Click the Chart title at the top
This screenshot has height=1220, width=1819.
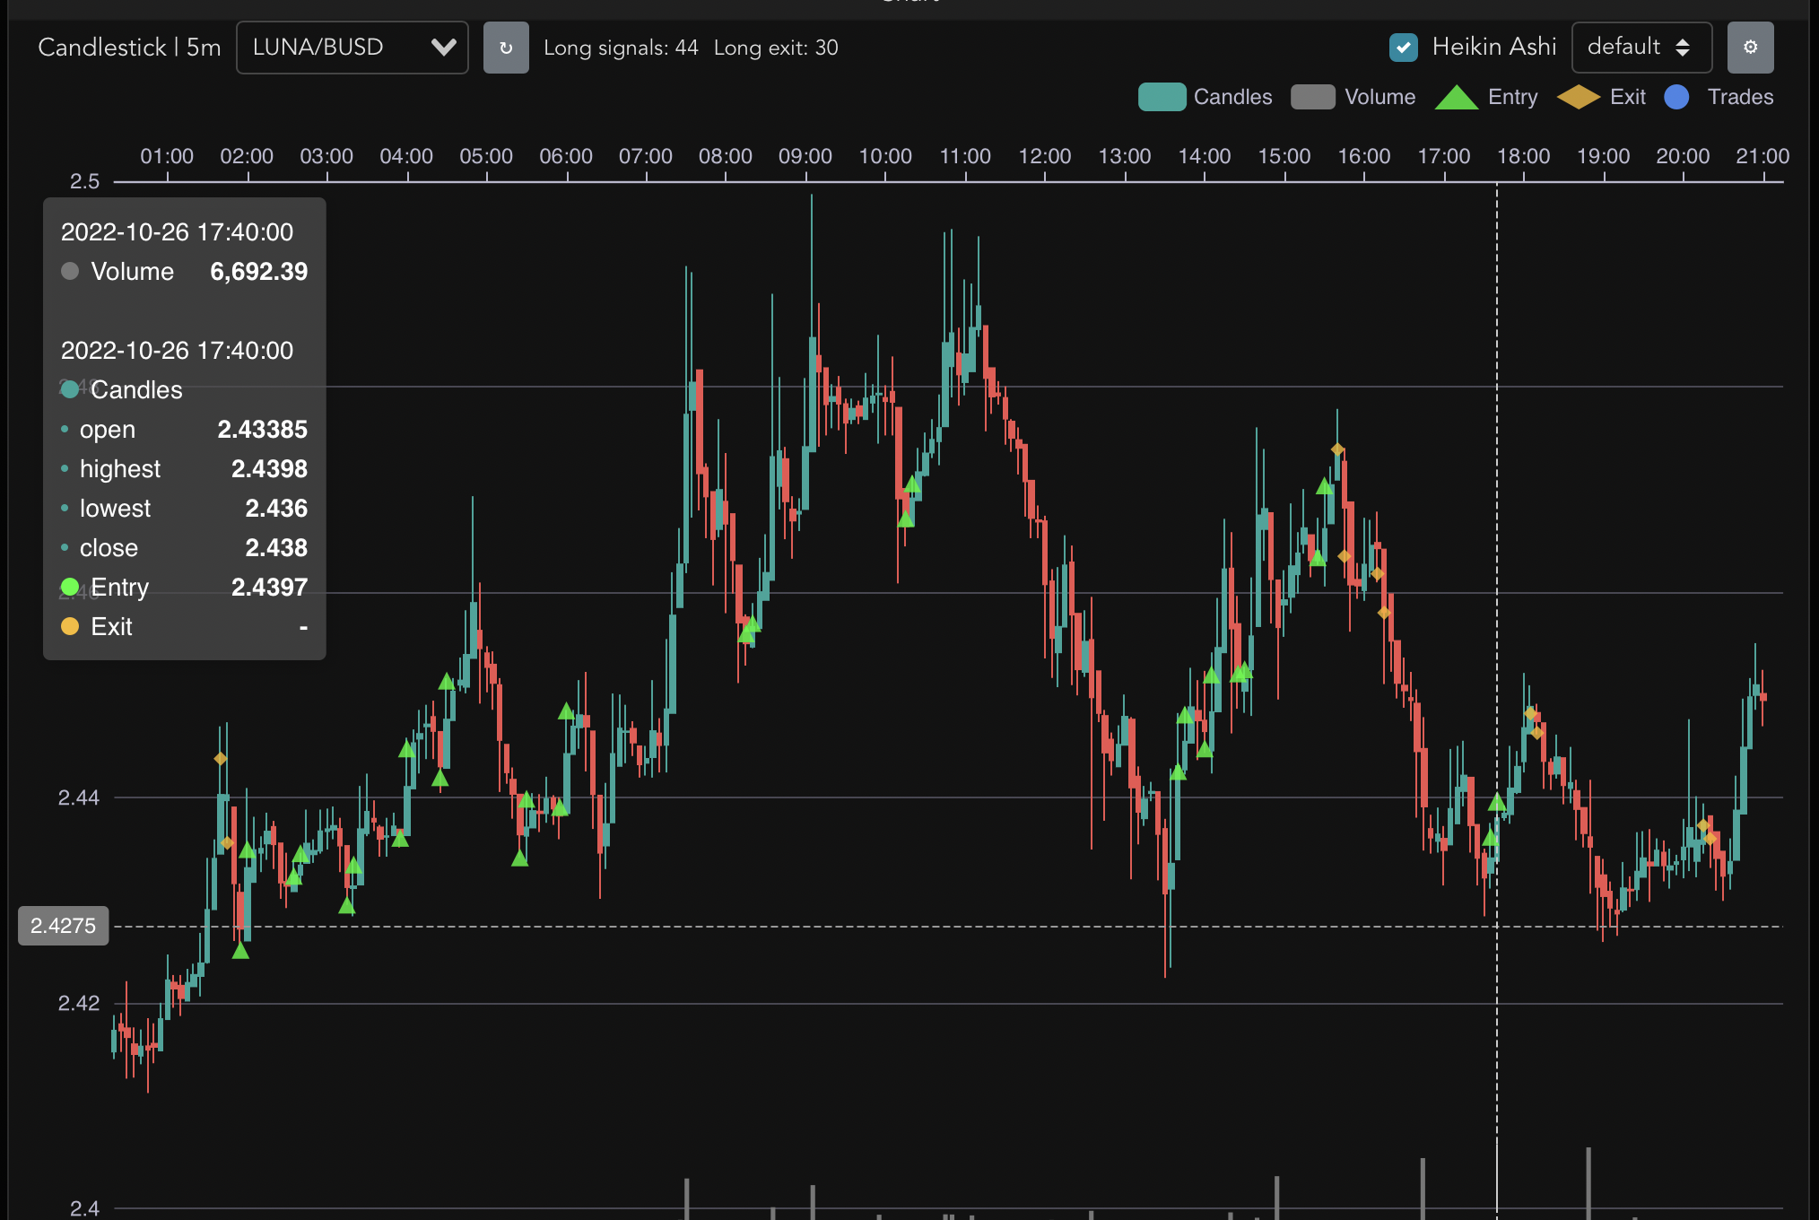[909, 4]
